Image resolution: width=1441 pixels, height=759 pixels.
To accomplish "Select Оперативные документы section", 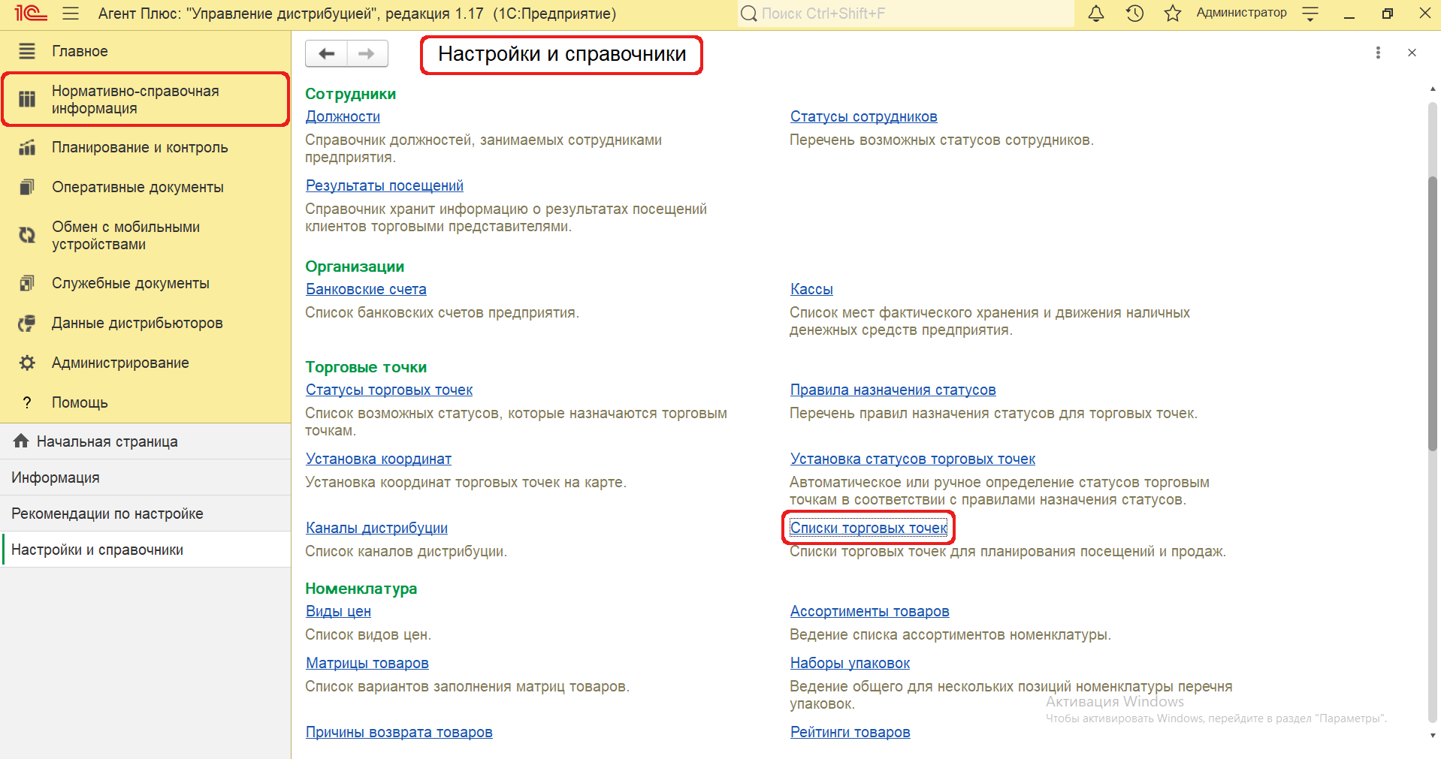I will click(x=137, y=187).
